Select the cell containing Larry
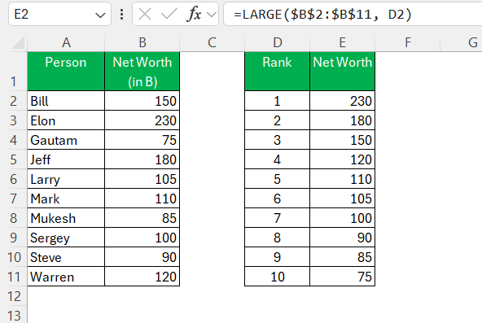The image size is (482, 323). pos(66,179)
